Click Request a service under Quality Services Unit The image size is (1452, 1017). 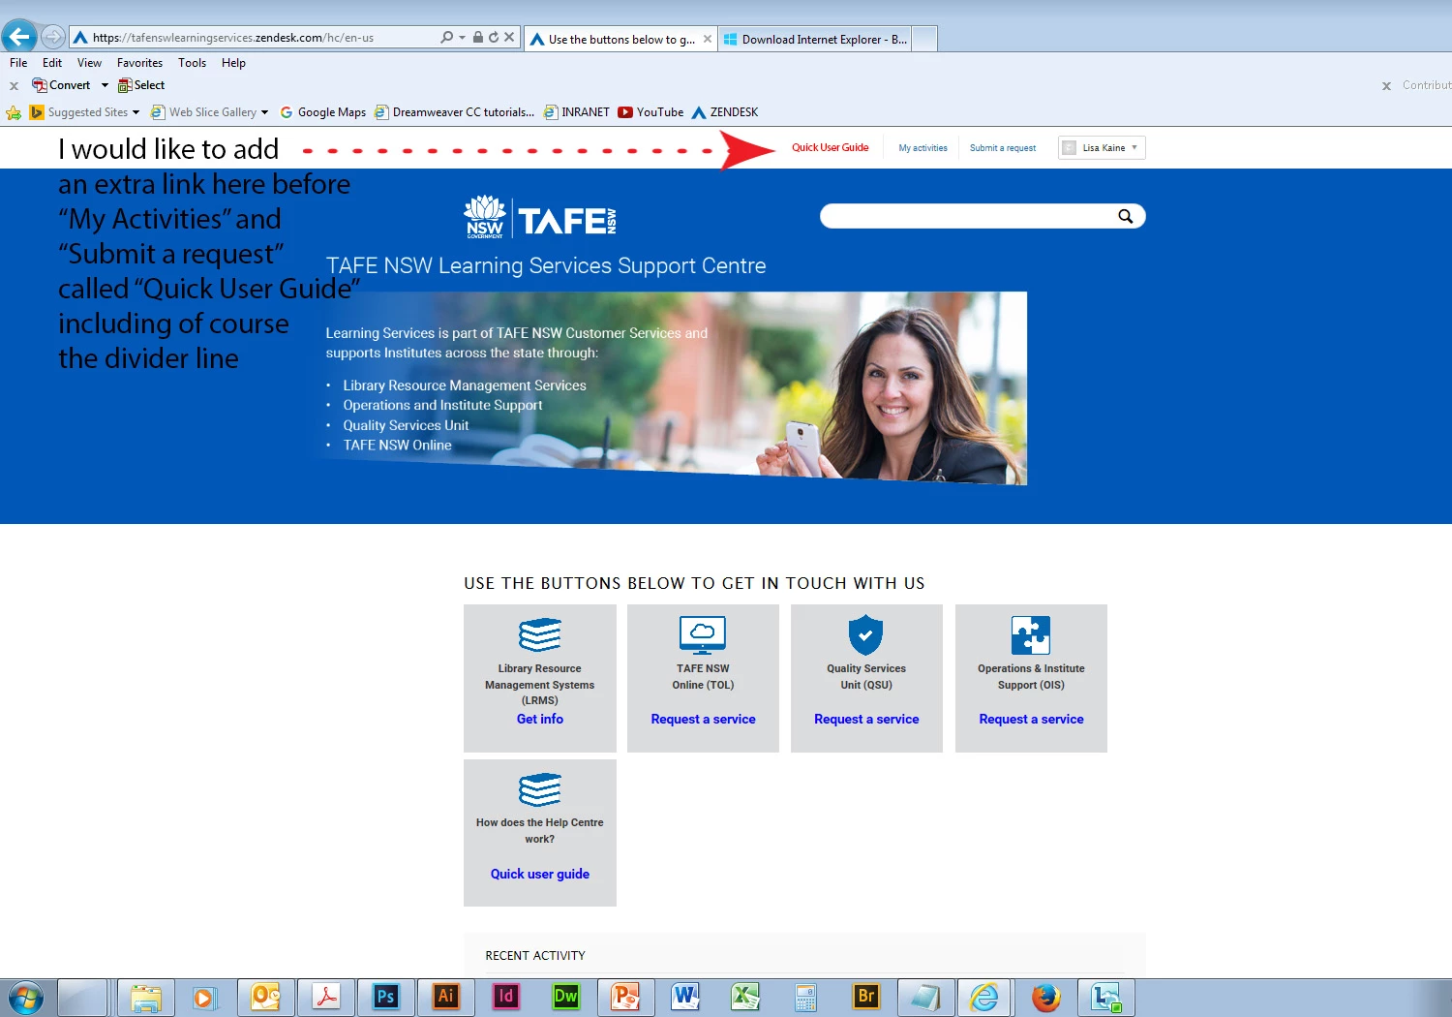click(x=866, y=719)
